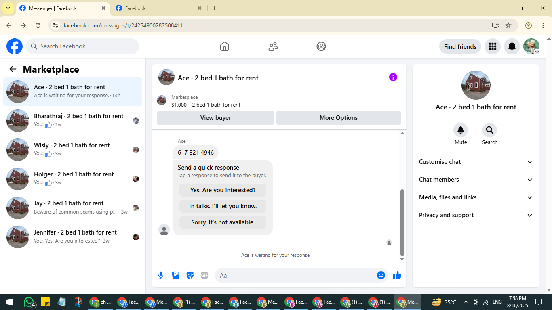
Task: Click install app icon in address bar
Action: (x=495, y=25)
